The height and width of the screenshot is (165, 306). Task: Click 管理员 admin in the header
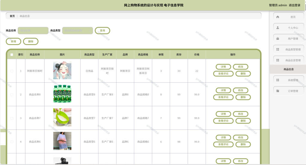pos(278,5)
